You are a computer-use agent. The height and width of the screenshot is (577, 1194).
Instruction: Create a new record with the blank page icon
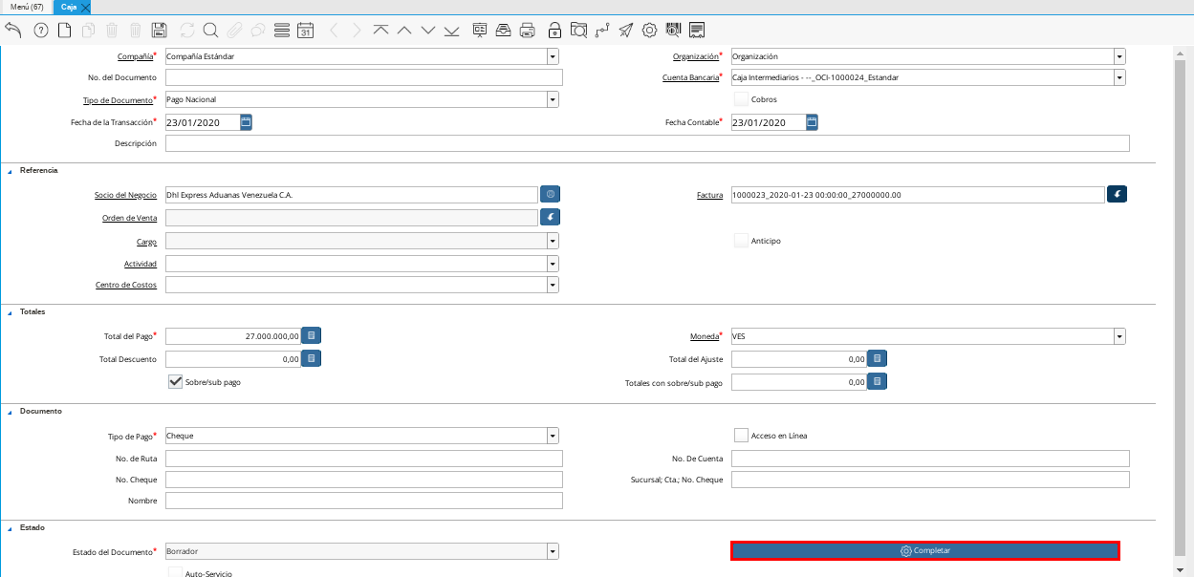click(x=64, y=30)
